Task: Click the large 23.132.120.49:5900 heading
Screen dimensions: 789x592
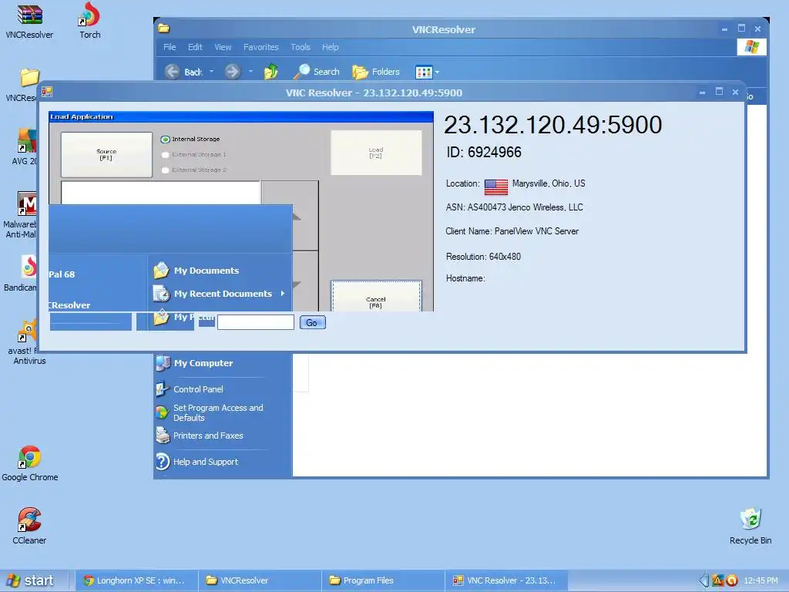Action: click(x=553, y=124)
